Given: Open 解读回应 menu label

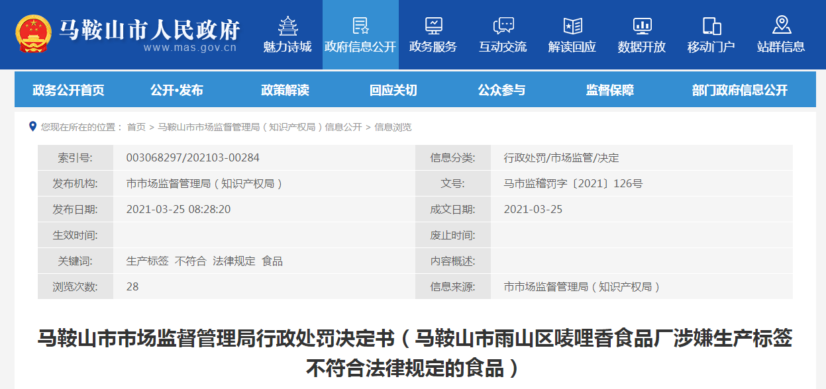Looking at the screenshot, I should (x=572, y=47).
